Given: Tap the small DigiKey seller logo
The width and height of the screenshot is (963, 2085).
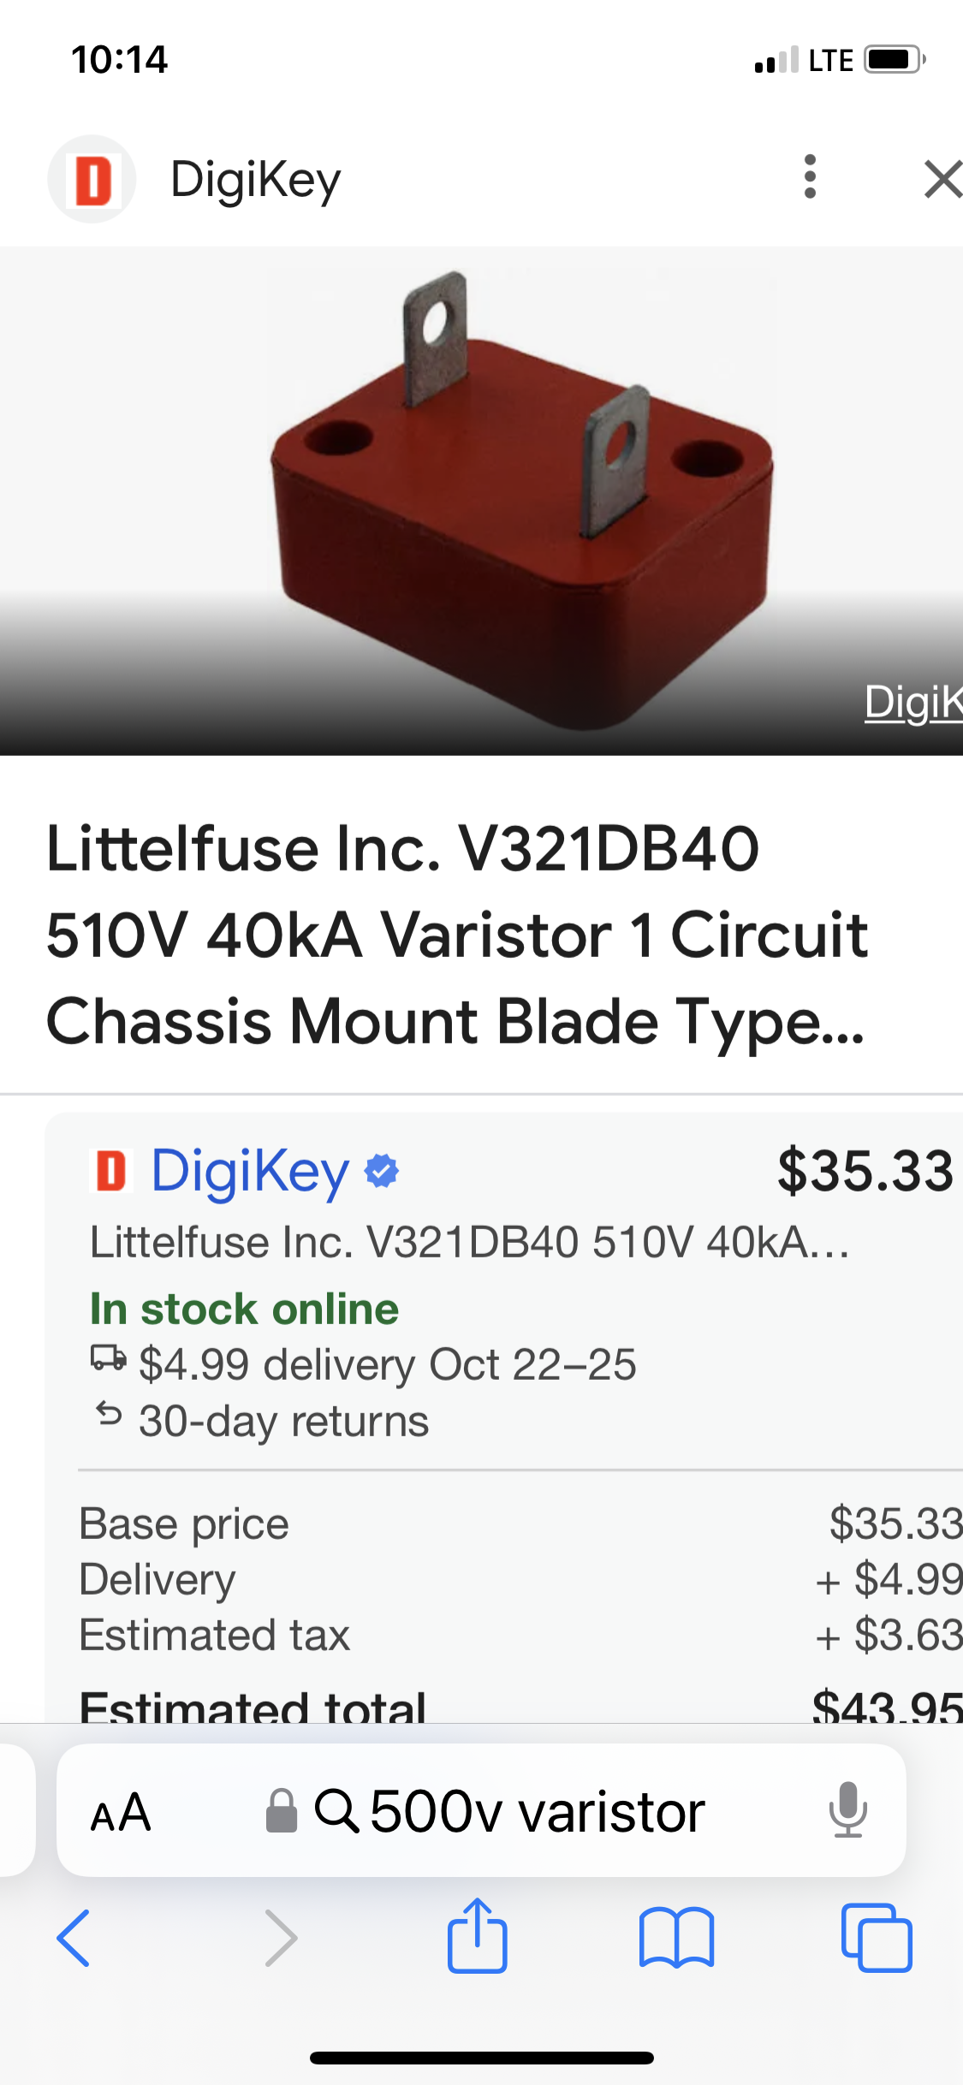Looking at the screenshot, I should pyautogui.click(x=110, y=1171).
